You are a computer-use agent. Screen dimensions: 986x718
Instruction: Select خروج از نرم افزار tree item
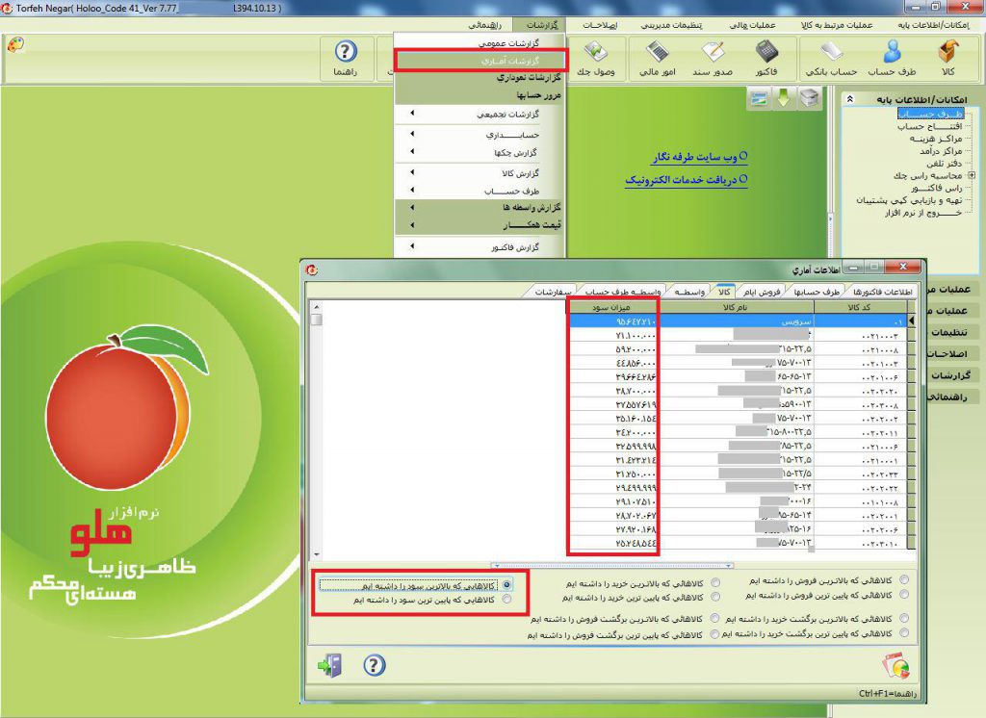point(922,213)
